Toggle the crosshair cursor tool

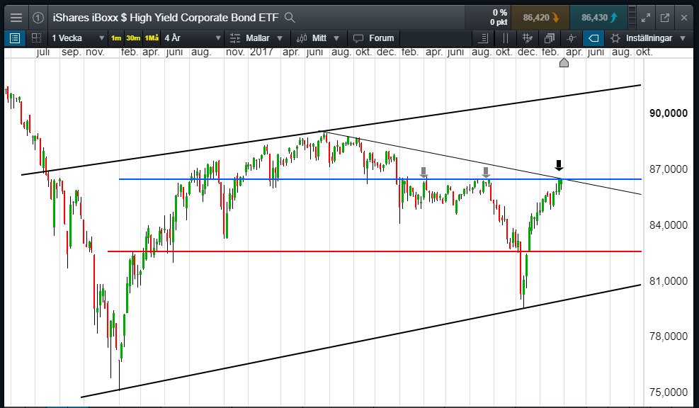click(572, 38)
